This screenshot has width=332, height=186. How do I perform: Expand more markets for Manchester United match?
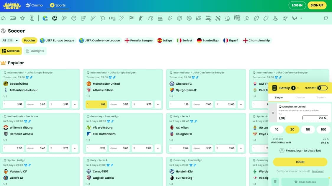point(158,104)
